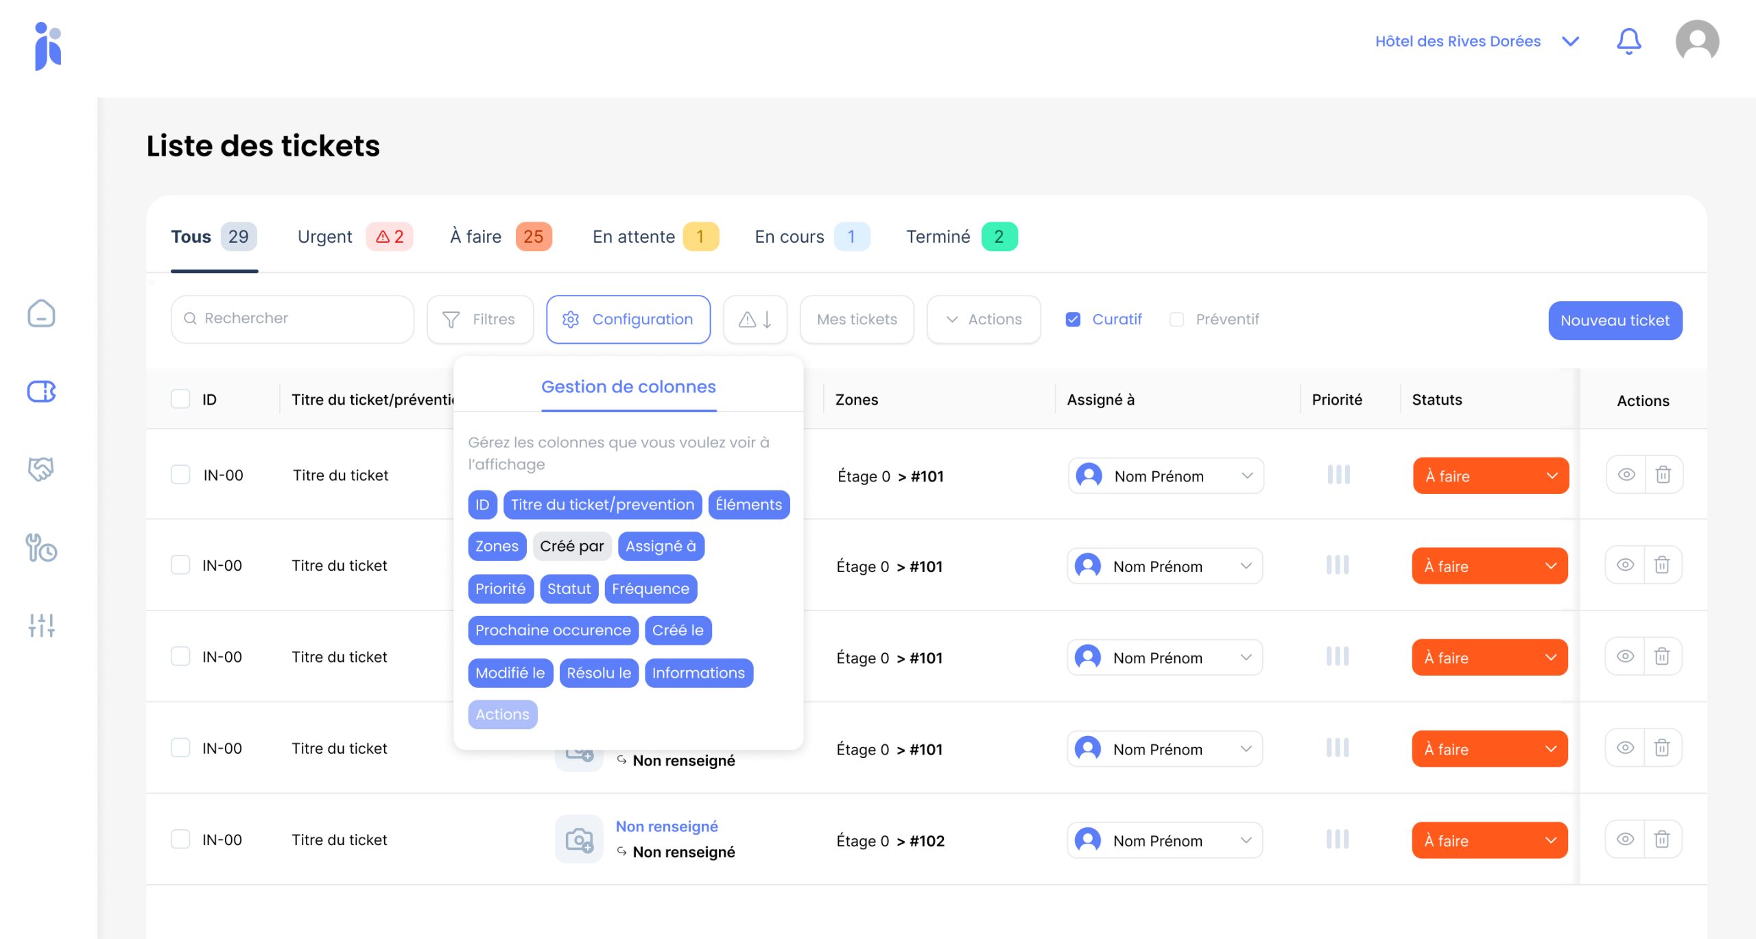Toggle the Créé par column chip
The height and width of the screenshot is (939, 1756).
[x=571, y=547]
